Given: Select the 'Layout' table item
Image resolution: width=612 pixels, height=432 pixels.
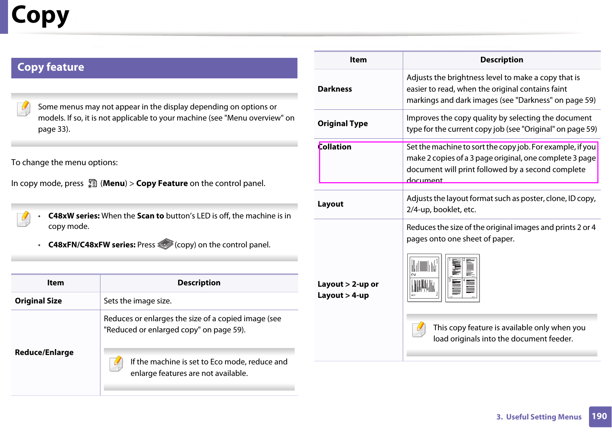Looking at the screenshot, I should [330, 204].
